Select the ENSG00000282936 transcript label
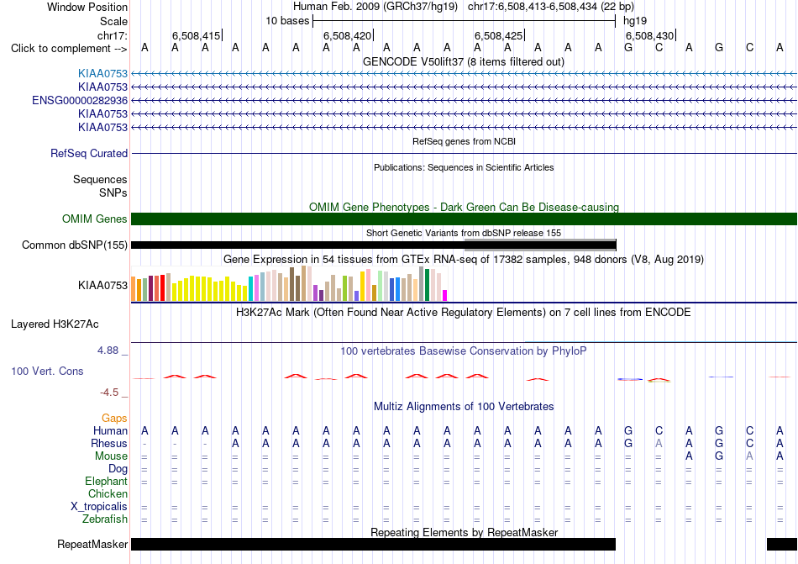Viewport: 798px width, 564px height. click(x=80, y=100)
